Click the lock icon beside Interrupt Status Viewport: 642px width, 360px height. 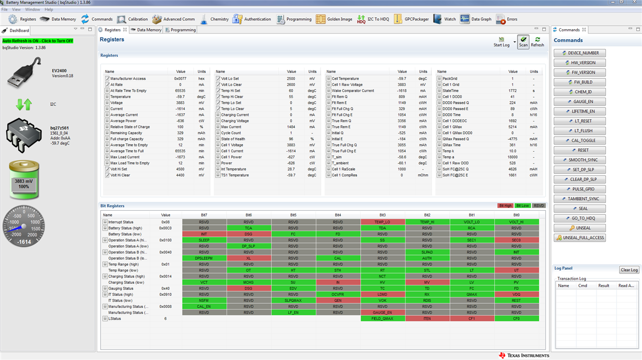click(105, 222)
